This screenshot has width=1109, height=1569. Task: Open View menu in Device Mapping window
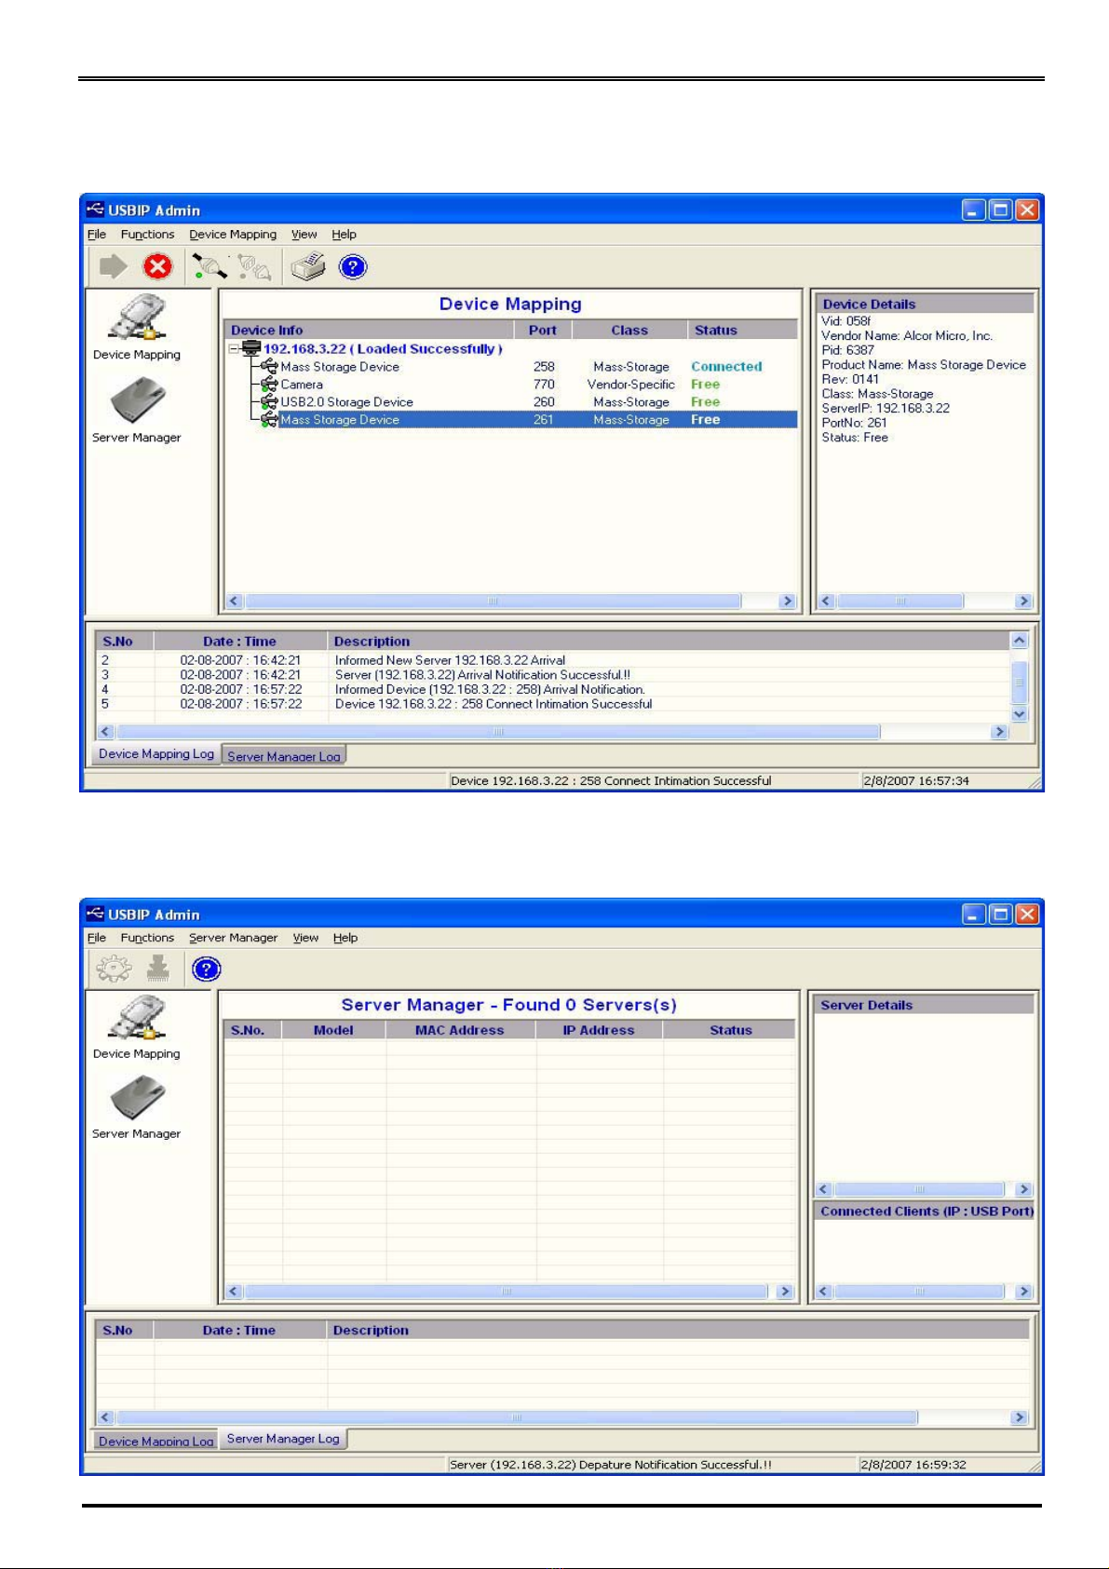pos(304,235)
